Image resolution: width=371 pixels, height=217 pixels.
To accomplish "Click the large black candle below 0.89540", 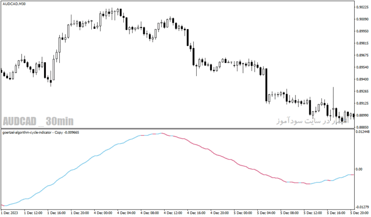I will [x=266, y=85].
